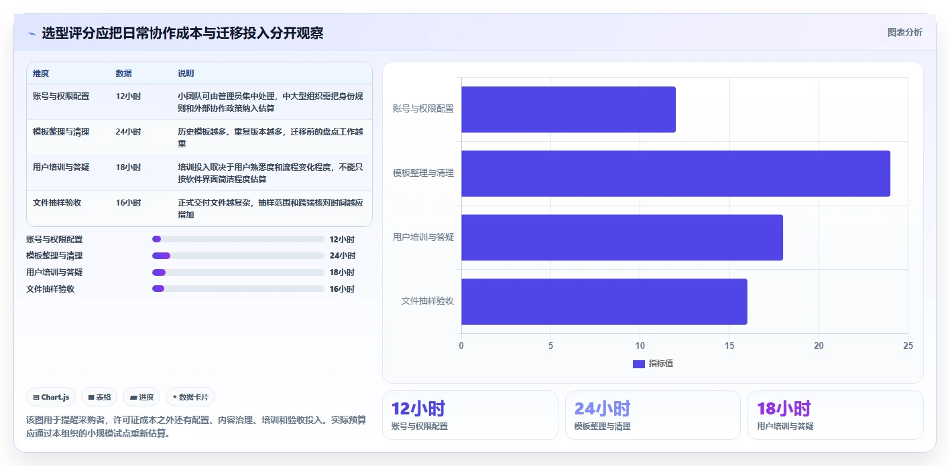Click the x-axis tick label 10

tap(640, 346)
